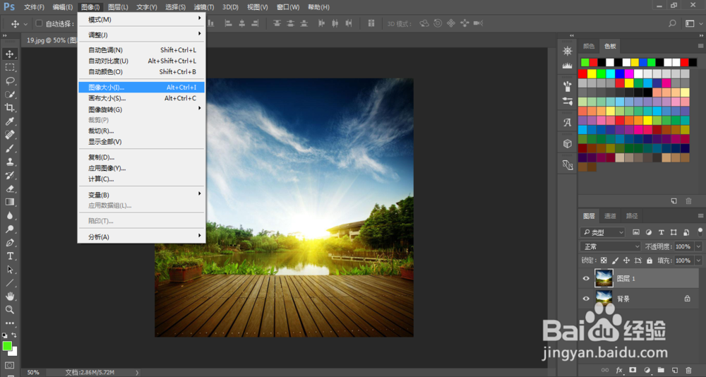This screenshot has width=706, height=377.
Task: Create a new layer in Layers panel
Action: pyautogui.click(x=674, y=370)
